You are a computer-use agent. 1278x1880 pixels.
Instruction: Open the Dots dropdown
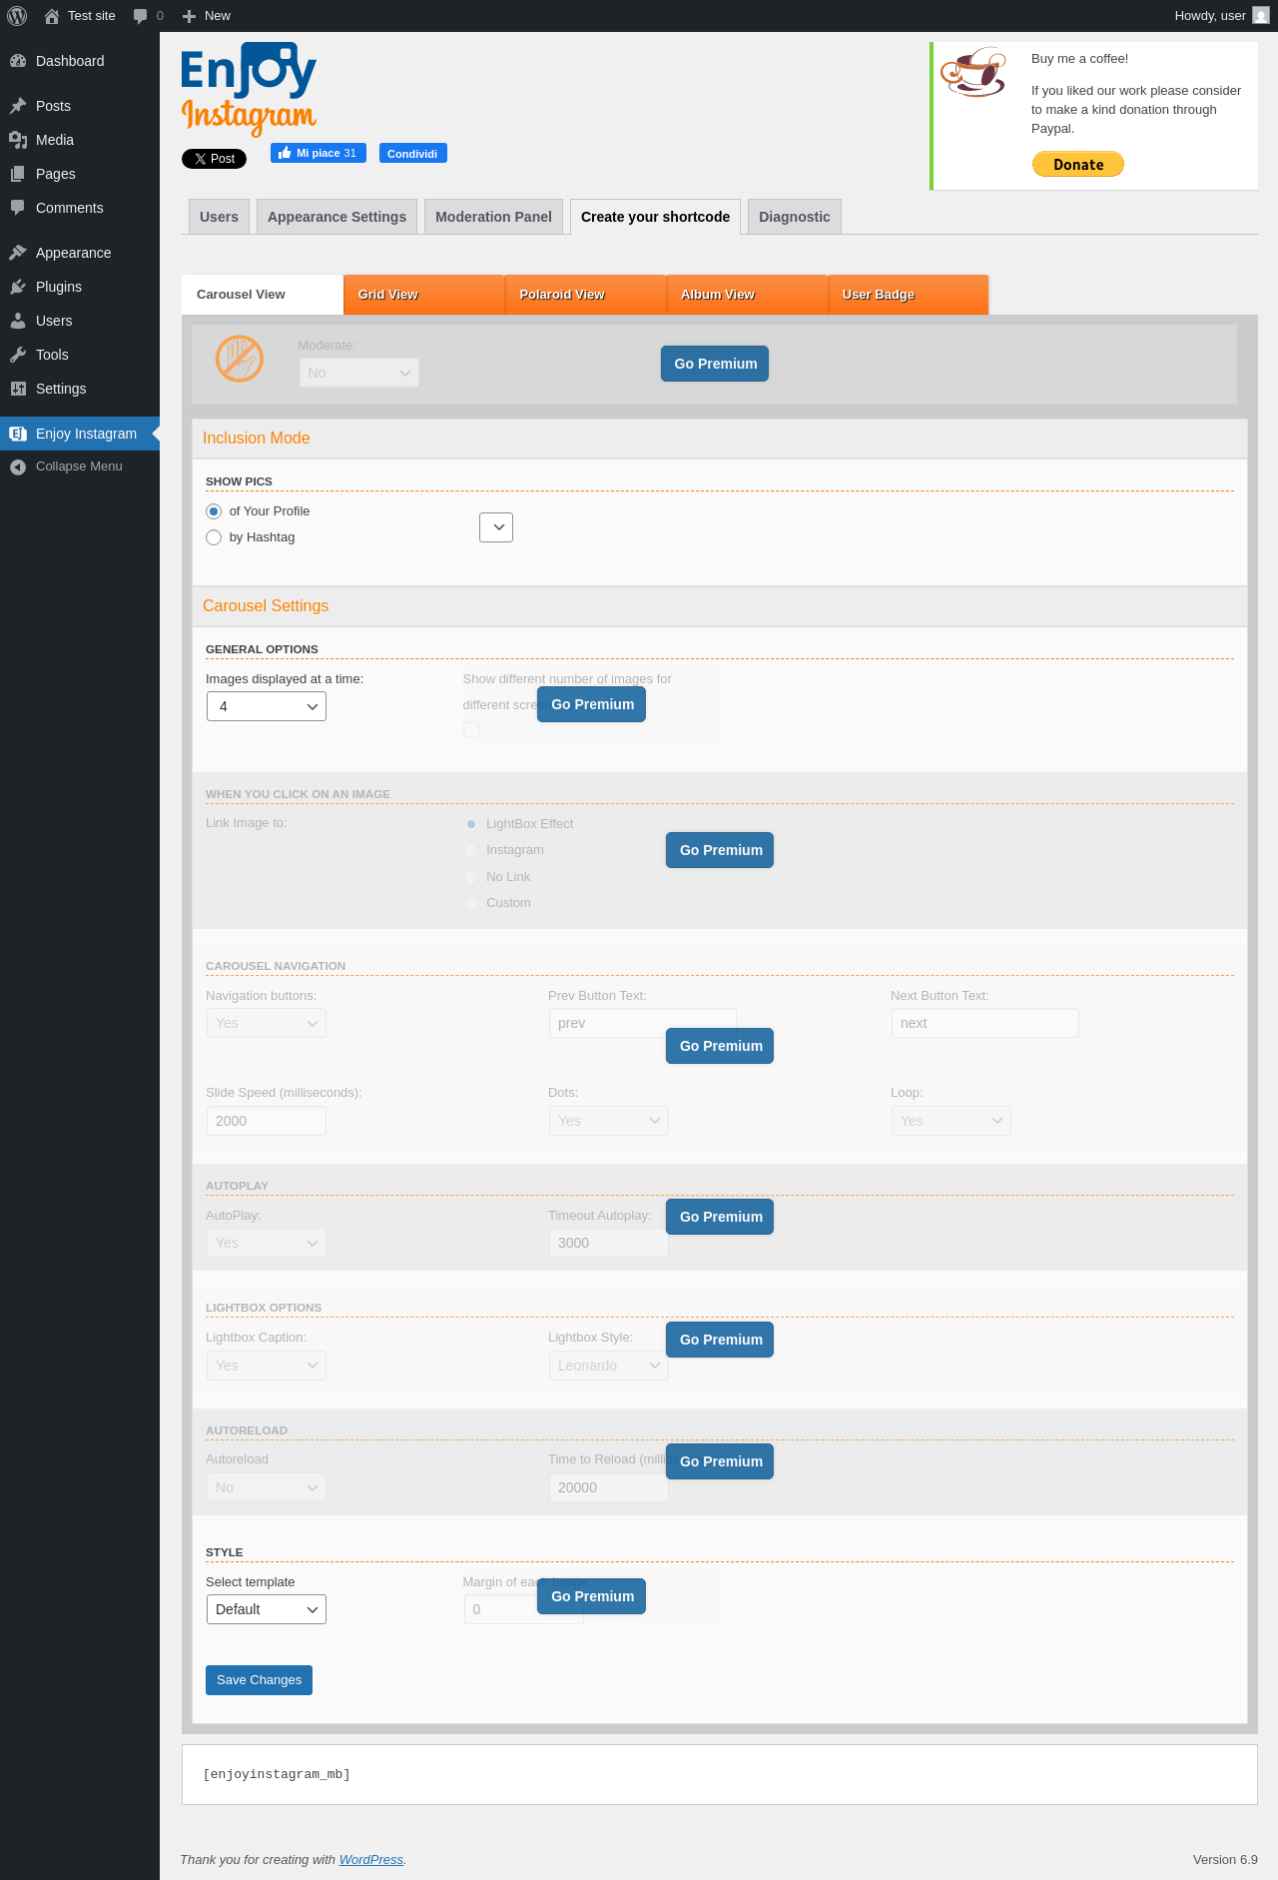pyautogui.click(x=609, y=1121)
